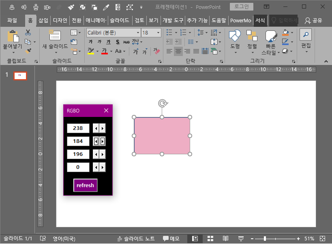Open Slide Sorter view in status bar
332x244 pixels.
(210, 238)
